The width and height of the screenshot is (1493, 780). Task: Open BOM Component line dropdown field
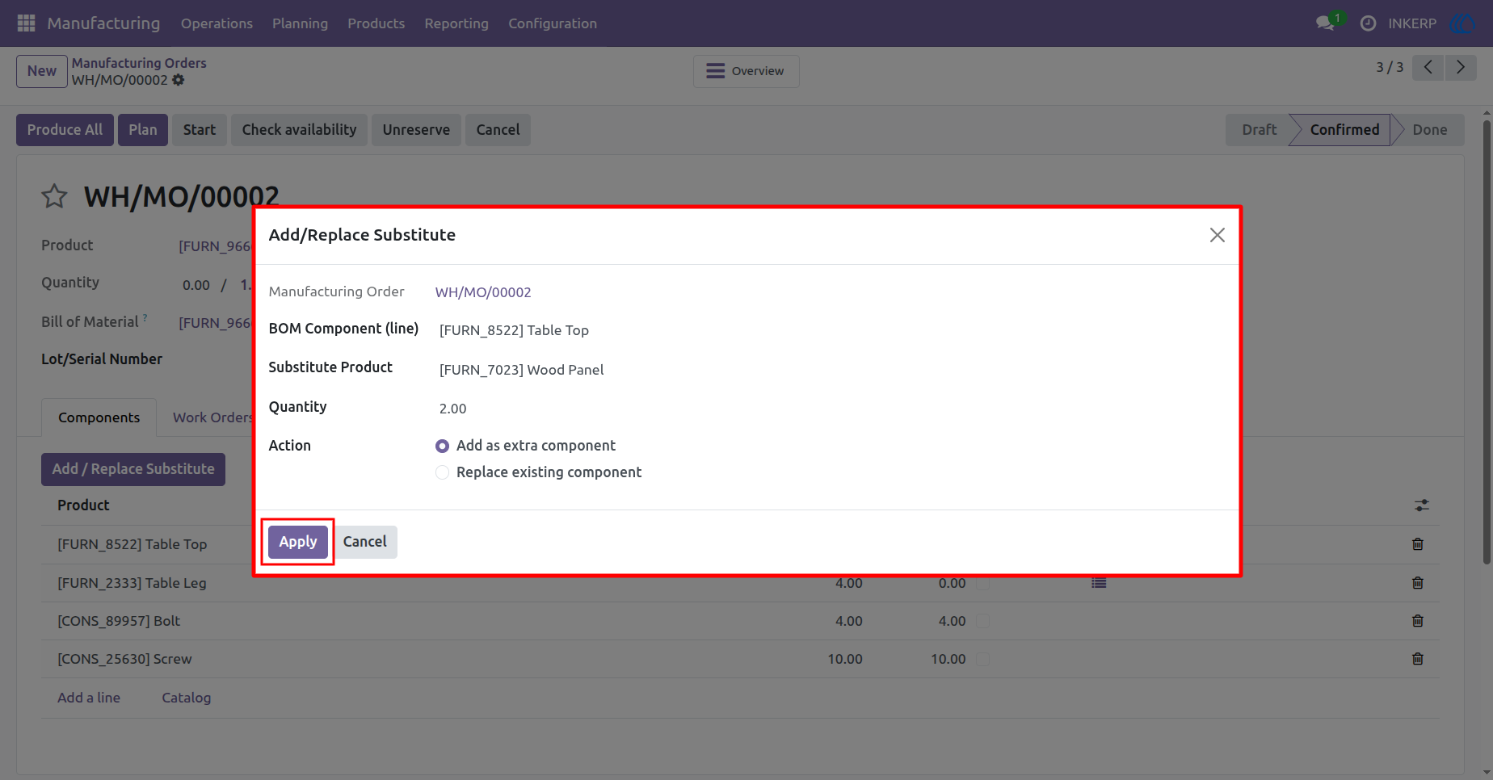tap(831, 330)
